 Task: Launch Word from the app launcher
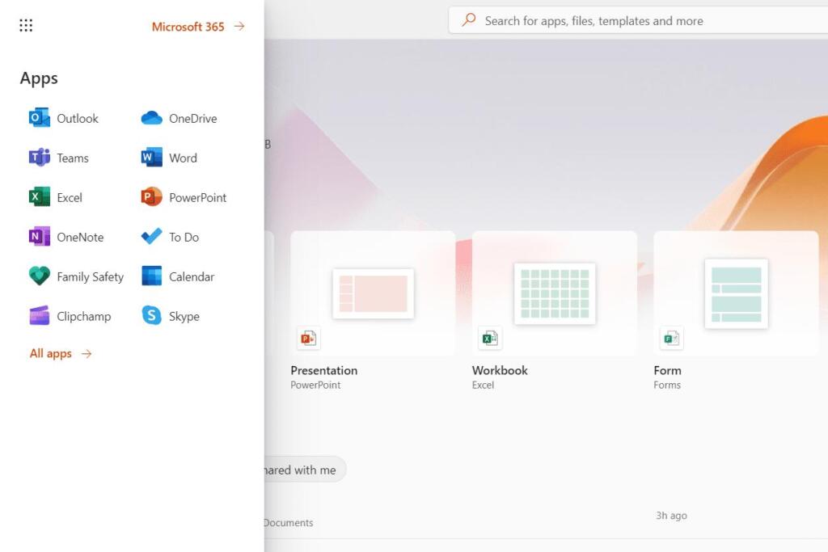(169, 158)
